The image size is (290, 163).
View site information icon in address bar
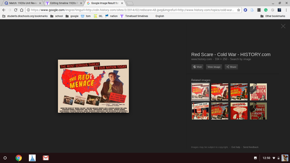28,10
